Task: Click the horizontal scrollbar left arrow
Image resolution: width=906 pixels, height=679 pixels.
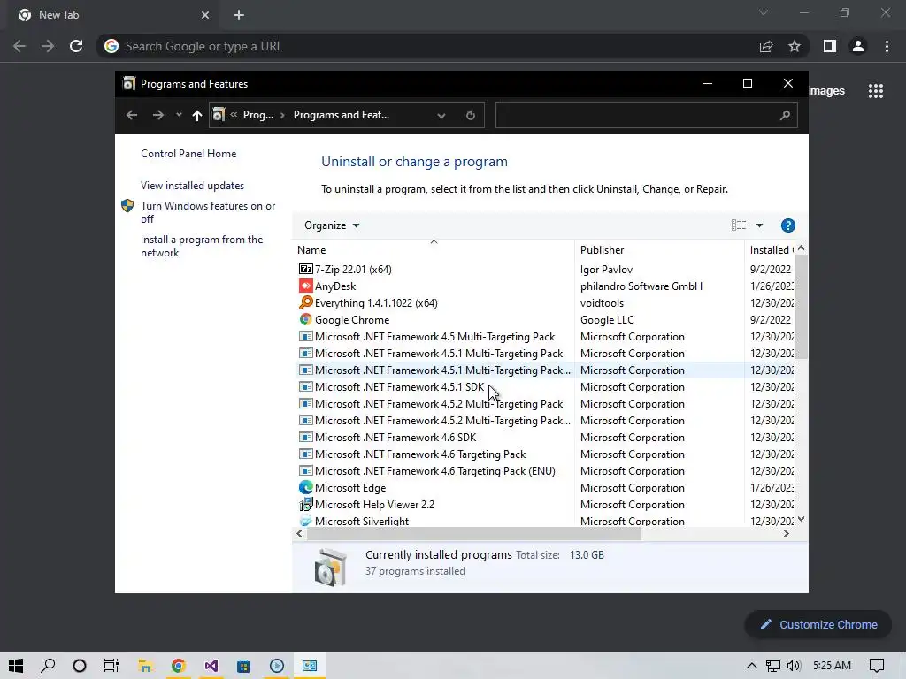Action: [299, 533]
